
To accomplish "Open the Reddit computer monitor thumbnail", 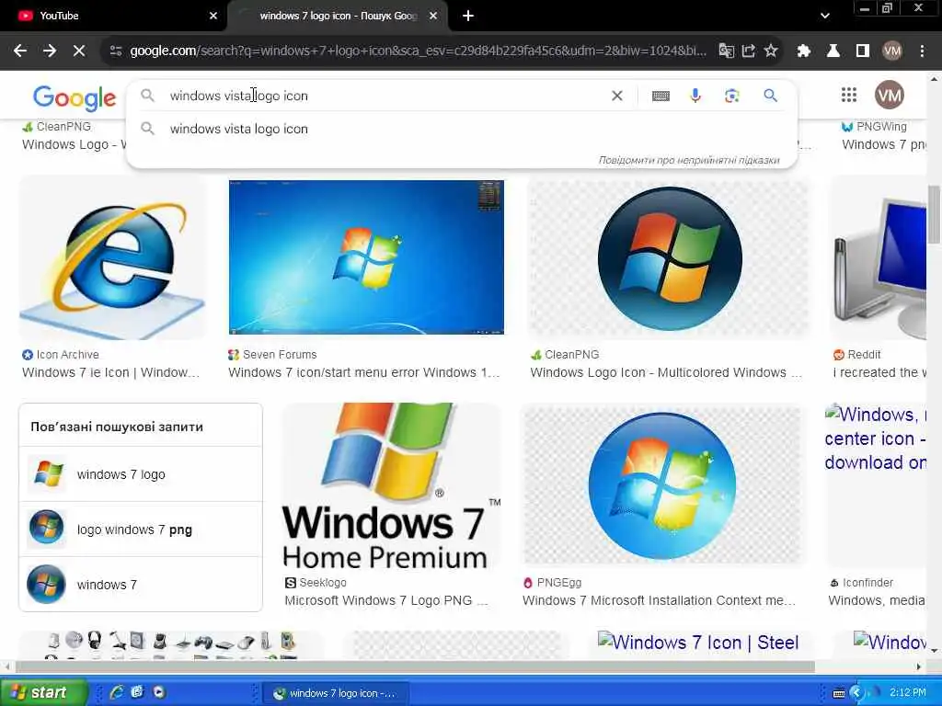I will pyautogui.click(x=879, y=258).
